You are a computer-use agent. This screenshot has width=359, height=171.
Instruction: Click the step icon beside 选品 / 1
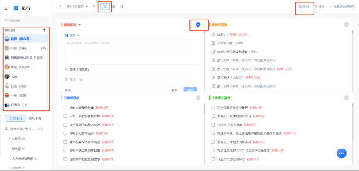(213, 34)
